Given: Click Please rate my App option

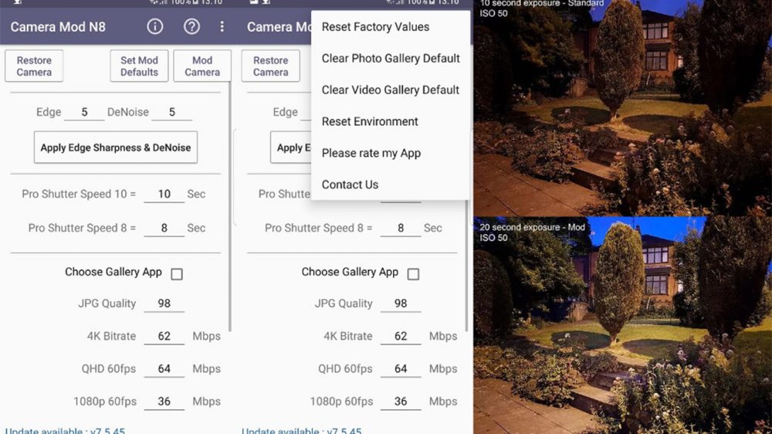Looking at the screenshot, I should 371,153.
